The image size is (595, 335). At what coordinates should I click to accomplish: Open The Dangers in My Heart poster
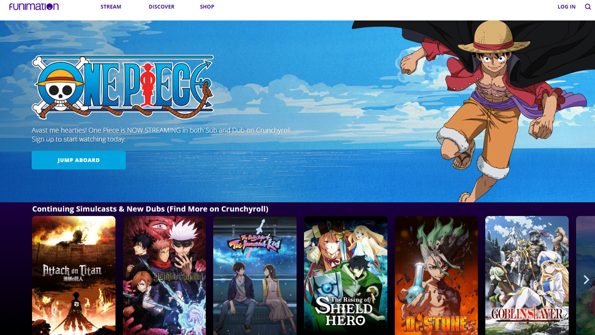(x=255, y=275)
